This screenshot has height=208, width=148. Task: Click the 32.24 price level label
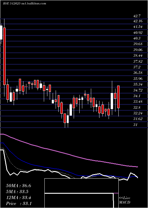[138, 113]
